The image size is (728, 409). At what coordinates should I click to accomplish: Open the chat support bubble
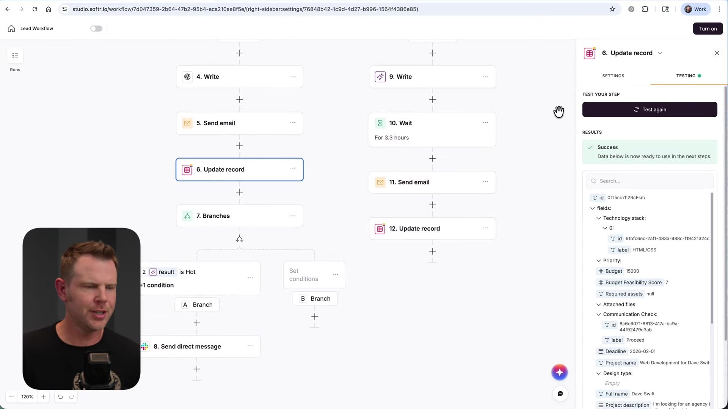point(560,393)
